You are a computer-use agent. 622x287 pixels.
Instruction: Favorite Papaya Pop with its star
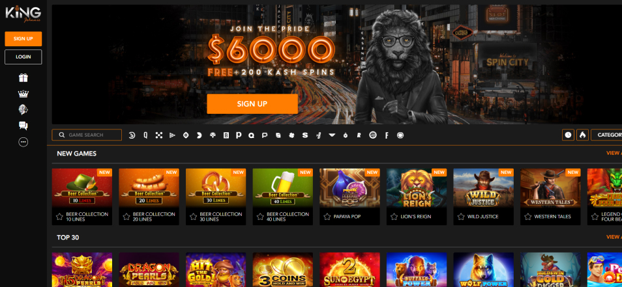click(x=327, y=217)
